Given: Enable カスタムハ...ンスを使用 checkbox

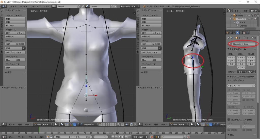Looking at the screenshot, I should 229,120.
